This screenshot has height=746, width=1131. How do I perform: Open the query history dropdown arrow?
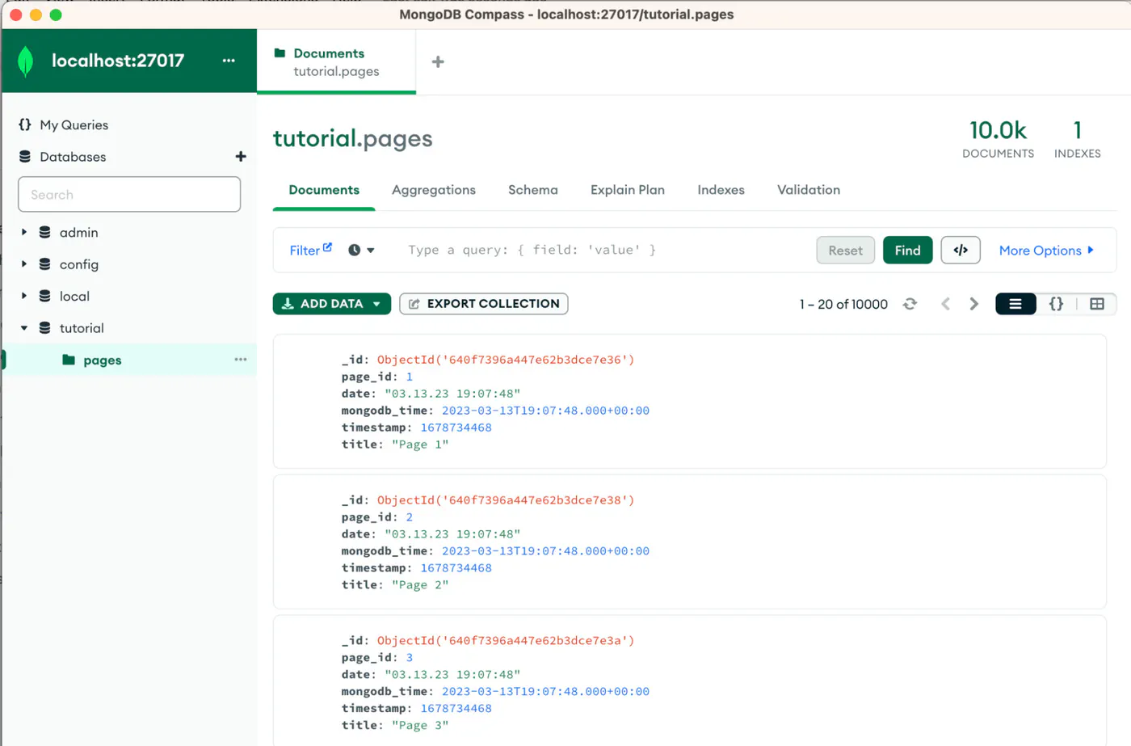[x=371, y=251]
